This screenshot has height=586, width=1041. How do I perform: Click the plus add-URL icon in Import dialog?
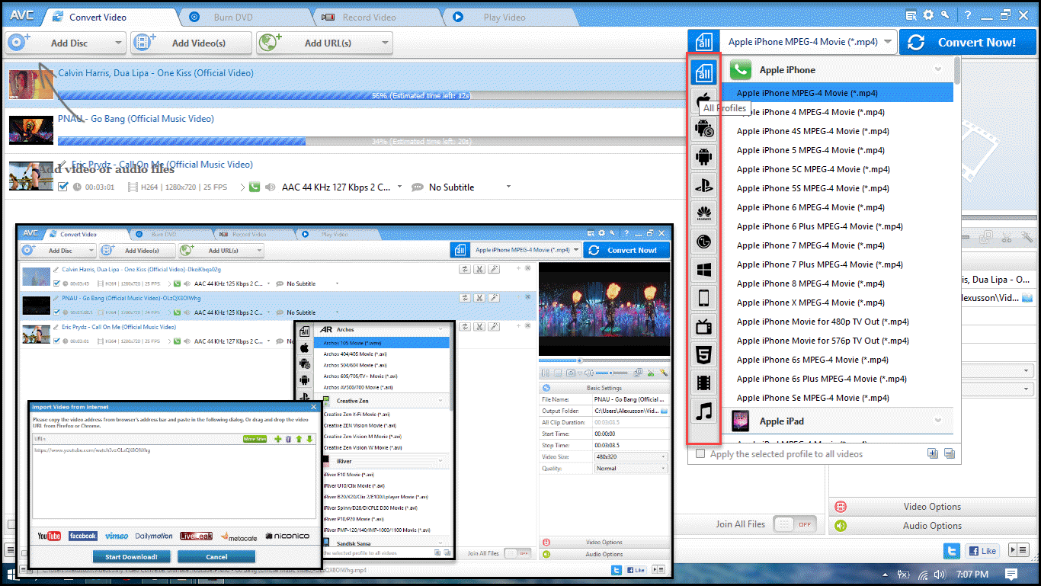click(x=278, y=439)
